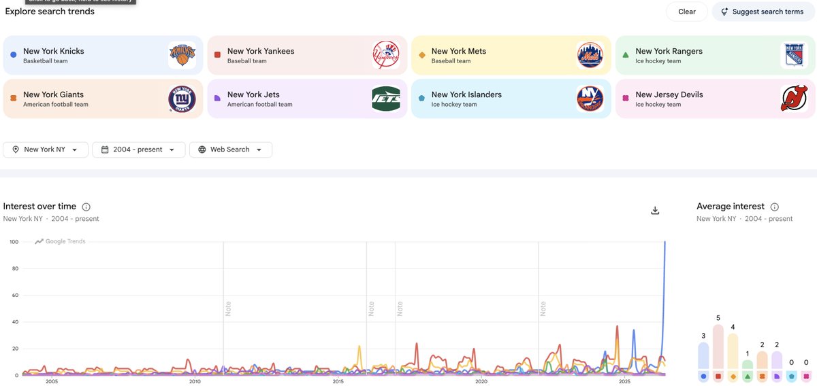Image resolution: width=817 pixels, height=386 pixels.
Task: Click the New York Giants logo
Action: pos(182,99)
